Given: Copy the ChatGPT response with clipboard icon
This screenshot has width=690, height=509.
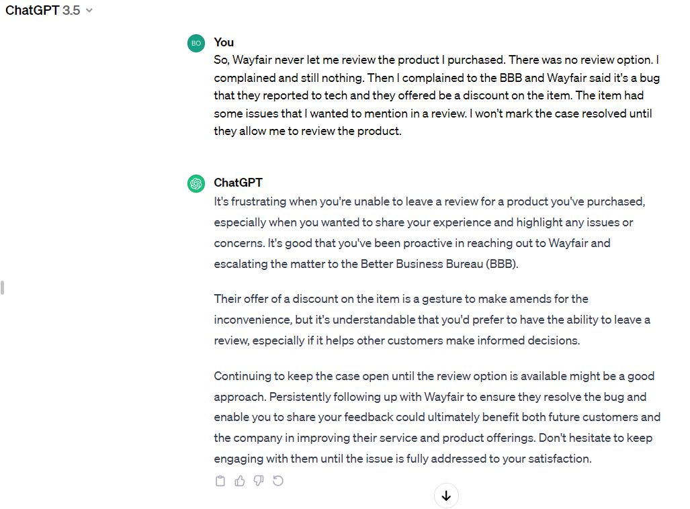Looking at the screenshot, I should [x=220, y=481].
